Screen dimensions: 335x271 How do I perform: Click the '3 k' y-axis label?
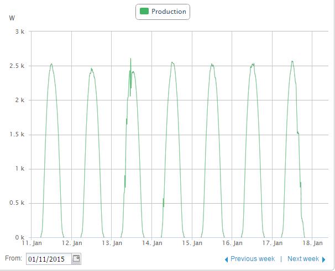[19, 32]
